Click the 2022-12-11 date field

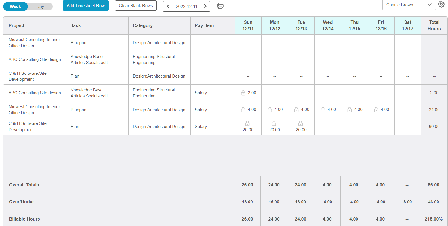(186, 6)
